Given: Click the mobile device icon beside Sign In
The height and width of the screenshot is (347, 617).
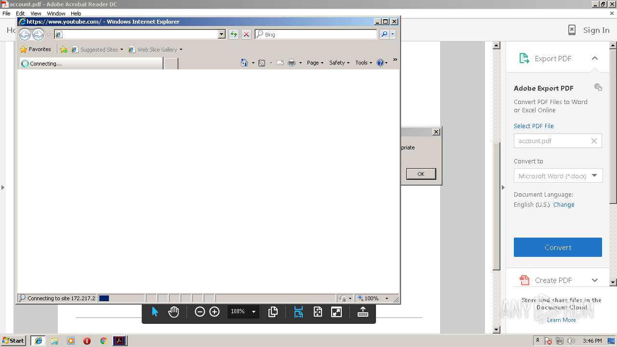Looking at the screenshot, I should click(572, 30).
